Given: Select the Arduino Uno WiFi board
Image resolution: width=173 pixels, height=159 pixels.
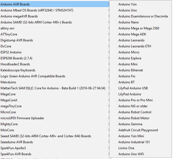Looking at the screenshot, I should (141, 154).
